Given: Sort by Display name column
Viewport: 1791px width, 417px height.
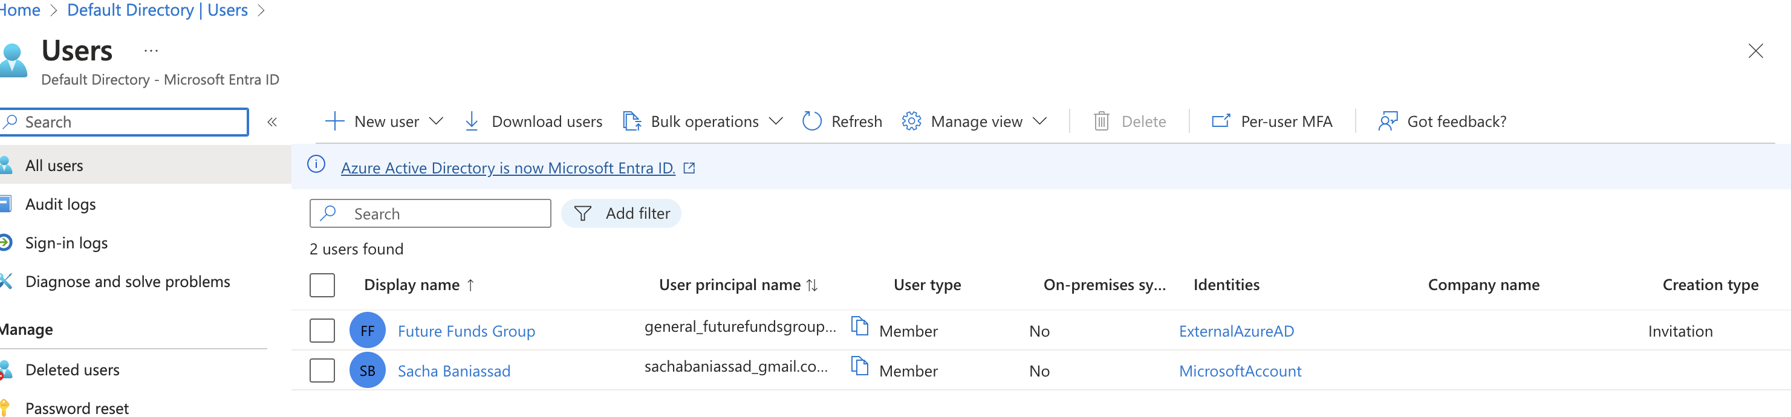Looking at the screenshot, I should coord(419,286).
